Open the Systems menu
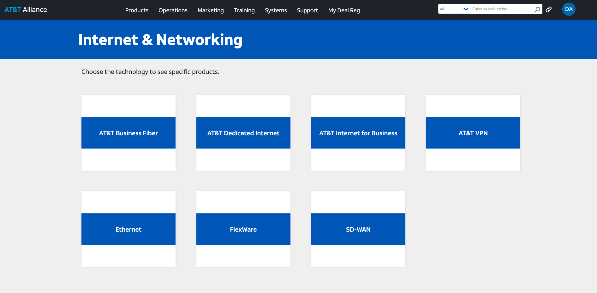Viewport: 597px width, 293px height. pyautogui.click(x=276, y=10)
